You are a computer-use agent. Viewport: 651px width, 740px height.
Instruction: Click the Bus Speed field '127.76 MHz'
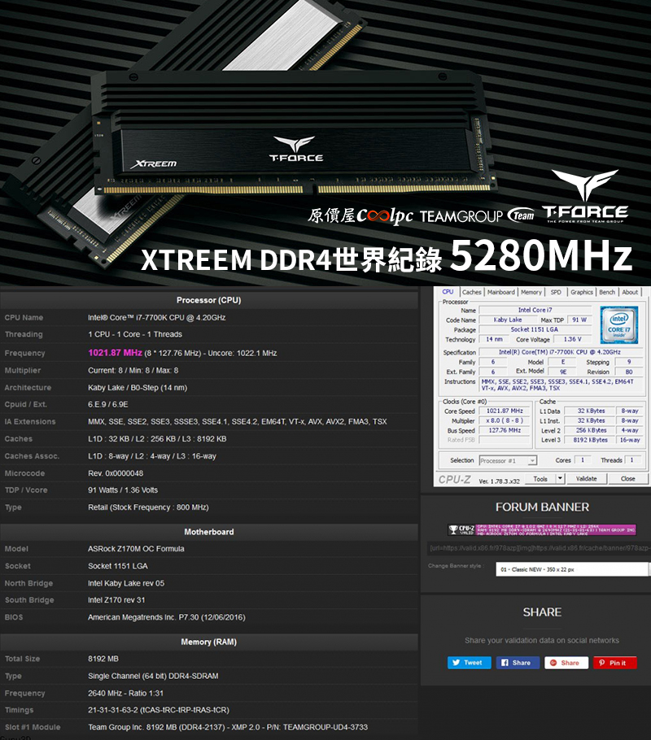(x=505, y=430)
